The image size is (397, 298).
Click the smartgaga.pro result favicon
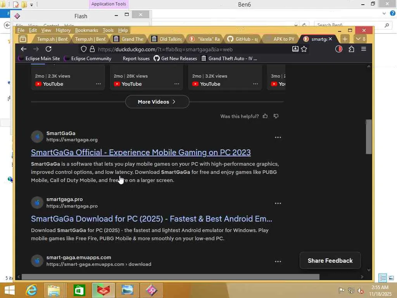pos(37,203)
